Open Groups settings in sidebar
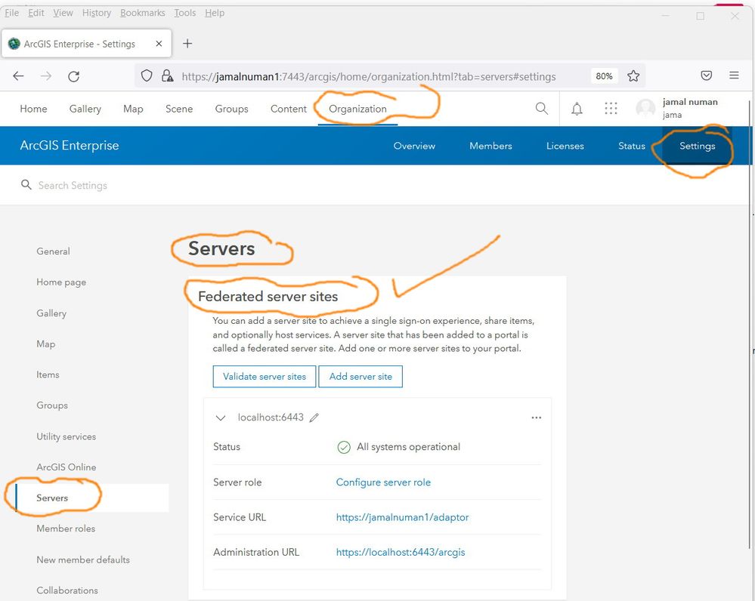This screenshot has width=755, height=601. click(x=52, y=405)
